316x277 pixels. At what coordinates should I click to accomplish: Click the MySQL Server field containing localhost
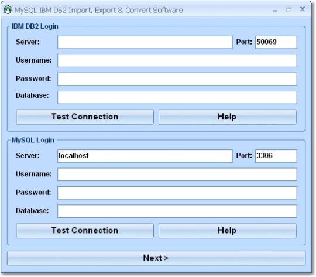pos(145,156)
